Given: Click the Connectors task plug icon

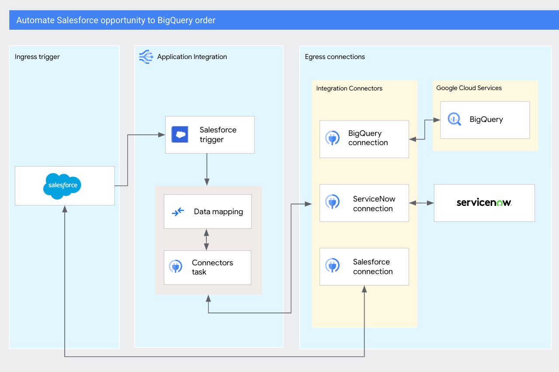Looking at the screenshot, I should click(x=176, y=267).
